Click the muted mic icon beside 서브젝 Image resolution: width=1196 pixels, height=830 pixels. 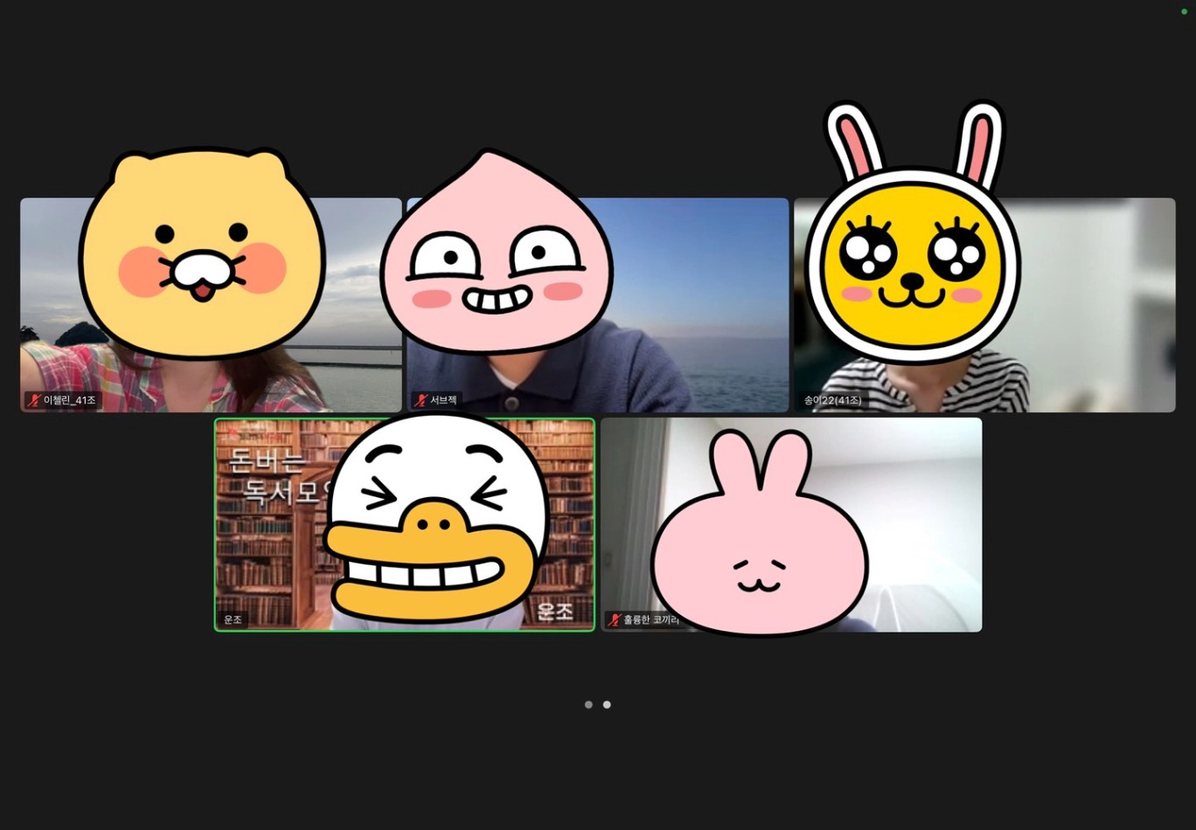421,401
